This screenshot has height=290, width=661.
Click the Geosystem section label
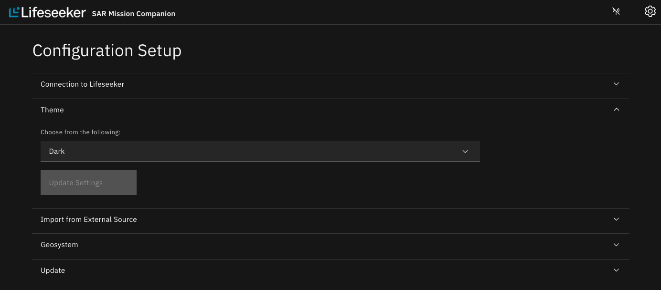(x=59, y=245)
